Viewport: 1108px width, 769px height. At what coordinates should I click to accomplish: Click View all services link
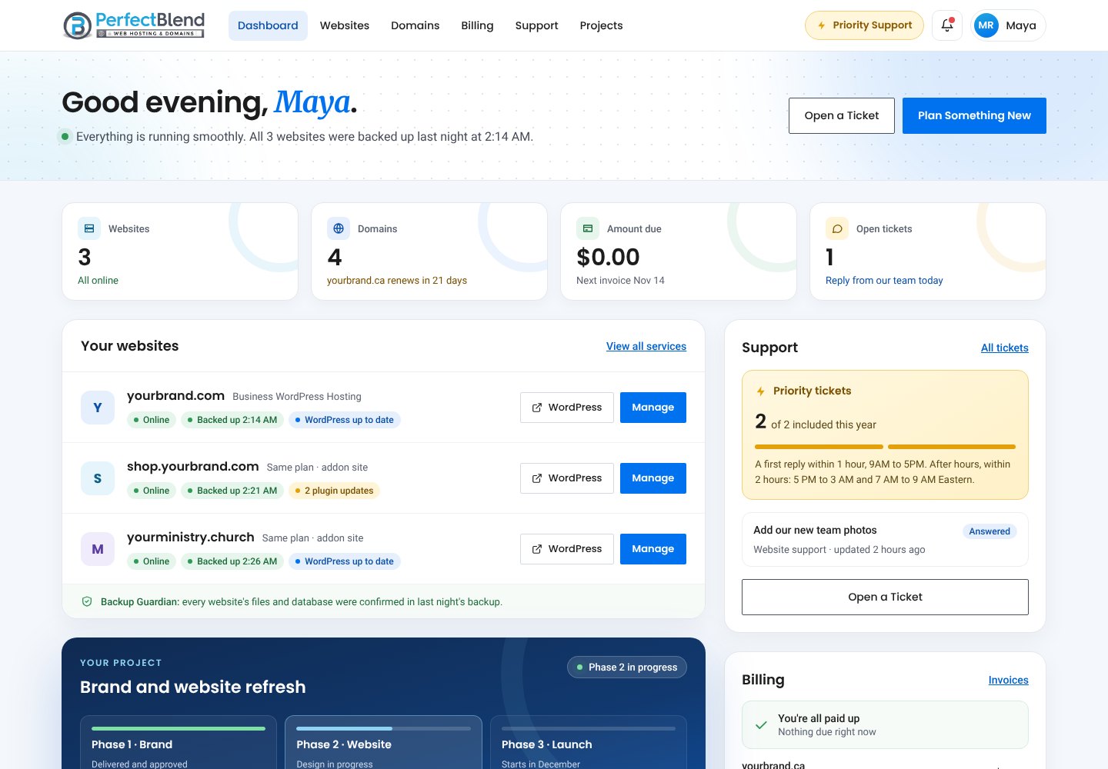coord(646,346)
